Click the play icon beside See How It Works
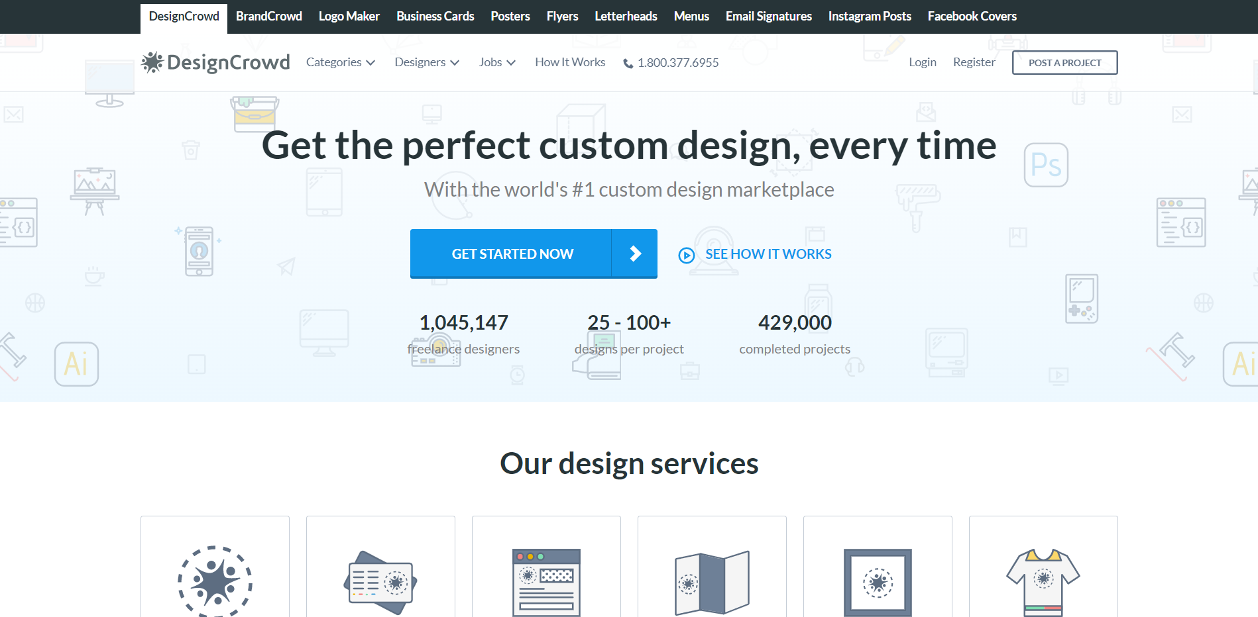Viewport: 1258px width, 617px height. pos(687,255)
